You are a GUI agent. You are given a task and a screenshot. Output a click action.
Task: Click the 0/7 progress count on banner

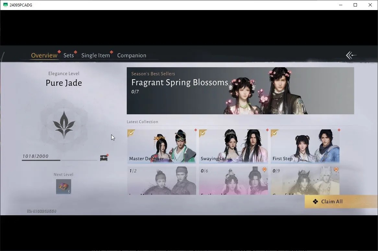[135, 92]
